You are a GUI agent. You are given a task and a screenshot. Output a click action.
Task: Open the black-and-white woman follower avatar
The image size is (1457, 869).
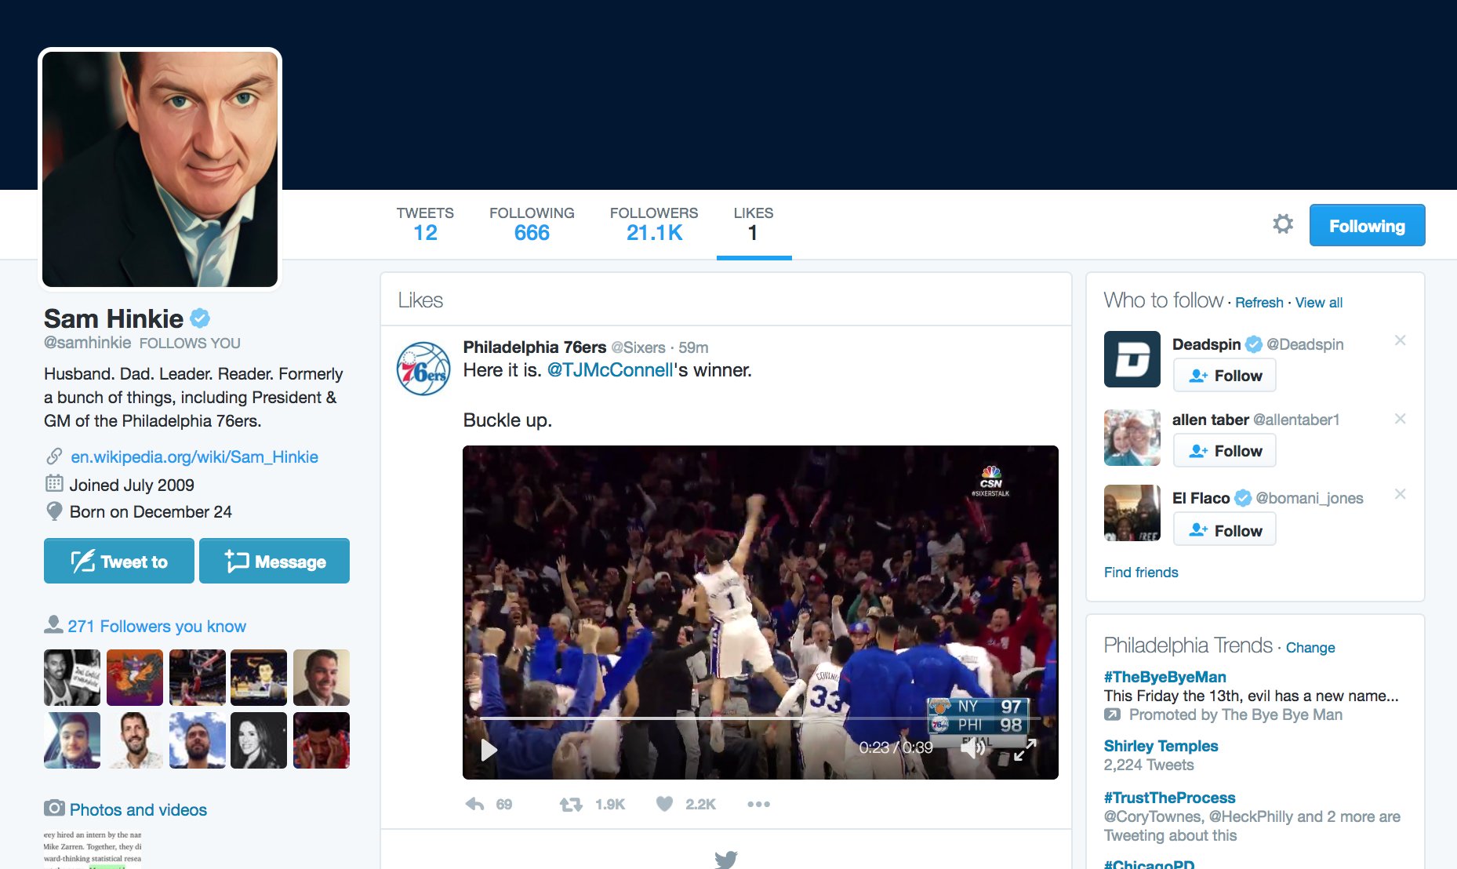click(x=259, y=740)
